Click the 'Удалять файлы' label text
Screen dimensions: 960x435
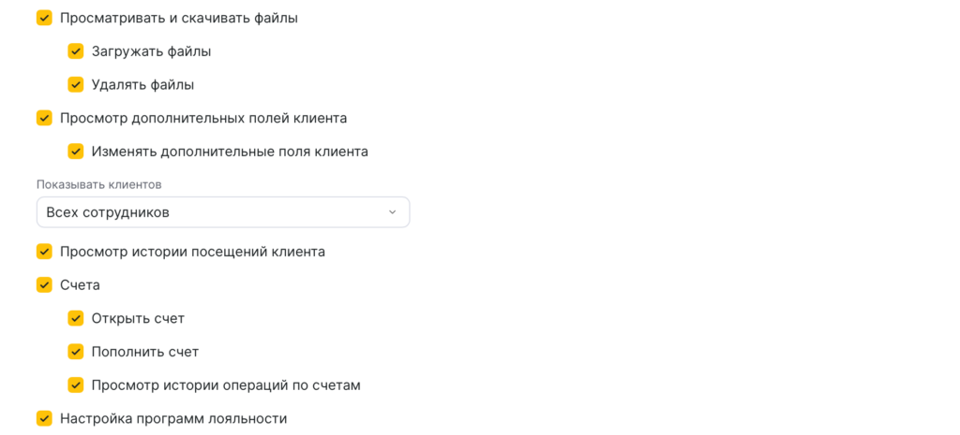point(142,84)
